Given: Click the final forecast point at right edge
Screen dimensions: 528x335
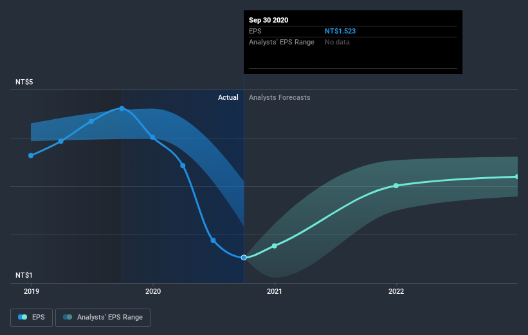Looking at the screenshot, I should coord(517,177).
